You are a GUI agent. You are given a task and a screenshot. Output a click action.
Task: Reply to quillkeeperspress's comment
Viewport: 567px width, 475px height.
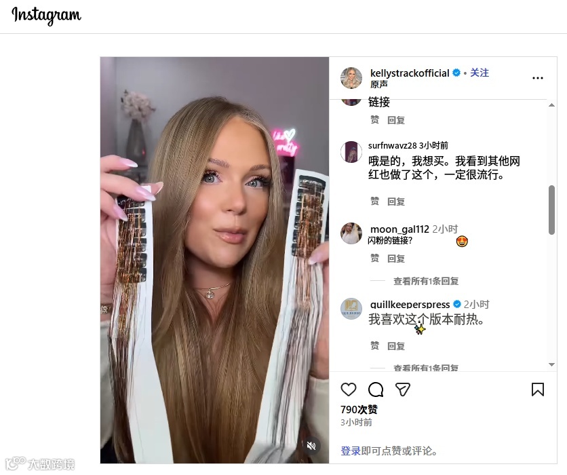[396, 346]
